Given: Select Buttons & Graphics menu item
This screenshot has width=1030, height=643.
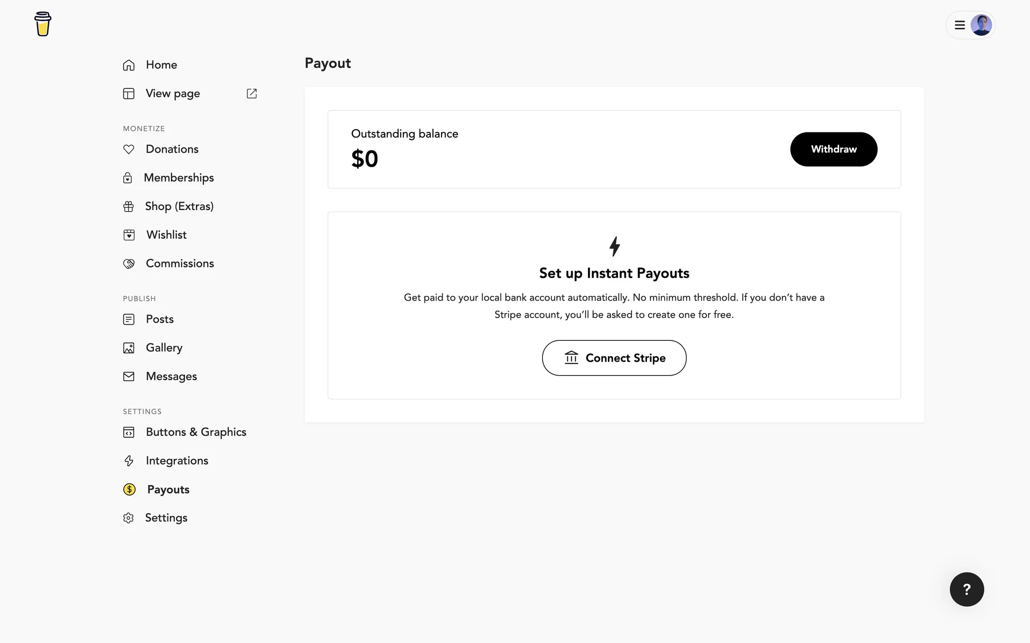Looking at the screenshot, I should tap(196, 432).
